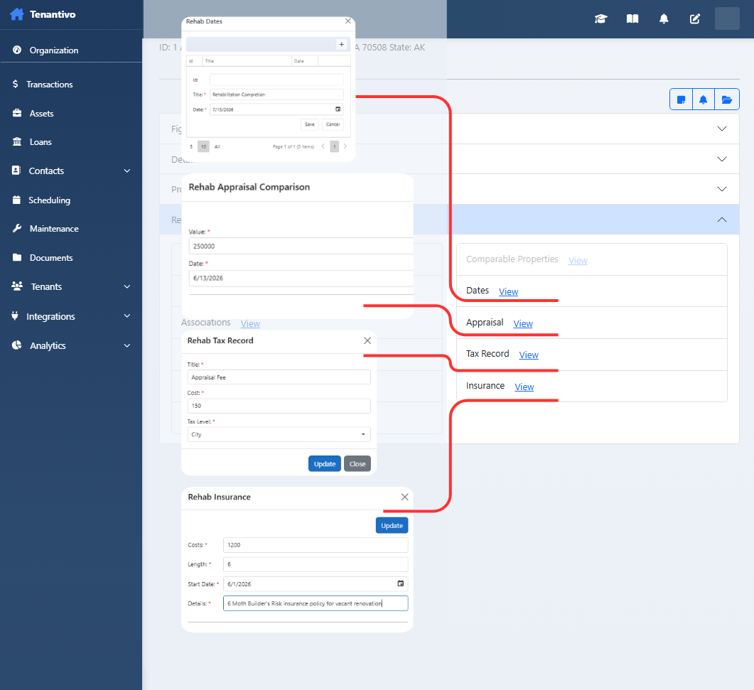Click the open folder icon button
This screenshot has width=754, height=690.
coord(726,99)
